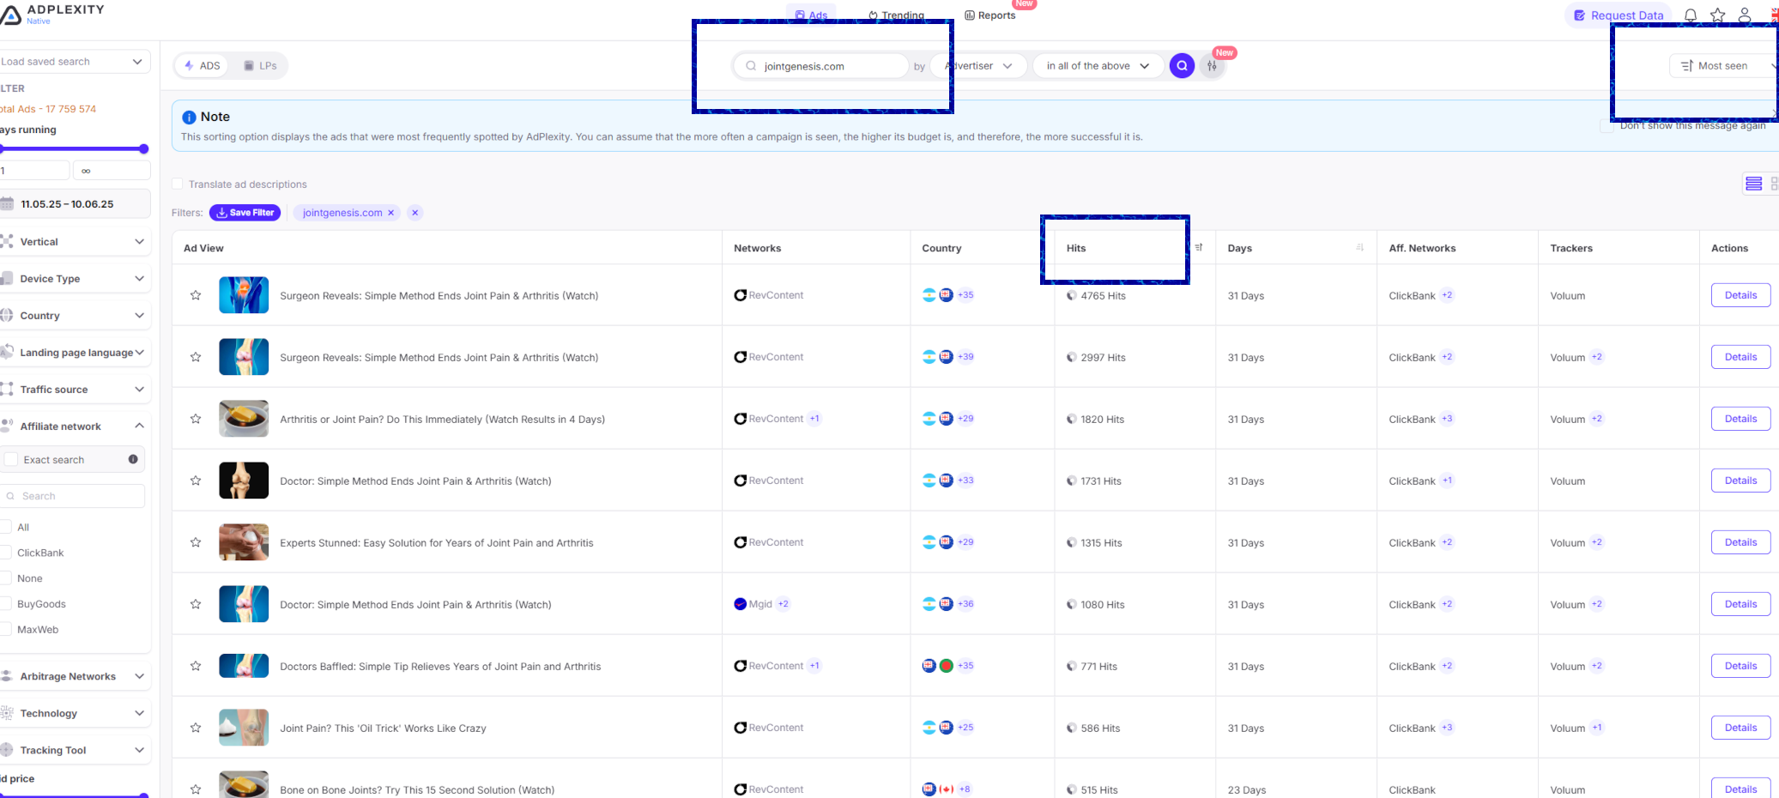
Task: Open the user account icon
Action: 1745,15
